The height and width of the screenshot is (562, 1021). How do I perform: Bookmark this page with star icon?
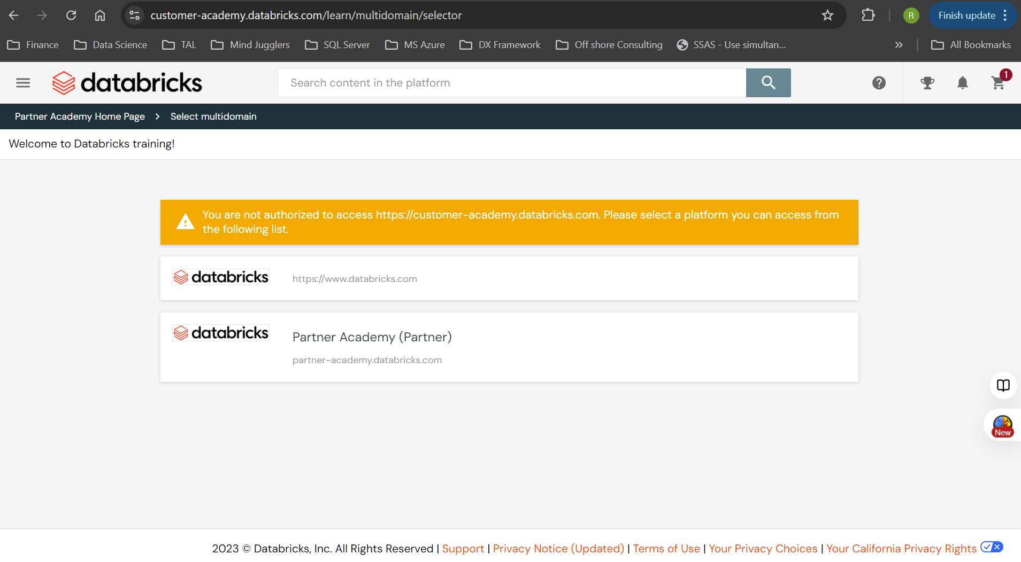pyautogui.click(x=827, y=15)
